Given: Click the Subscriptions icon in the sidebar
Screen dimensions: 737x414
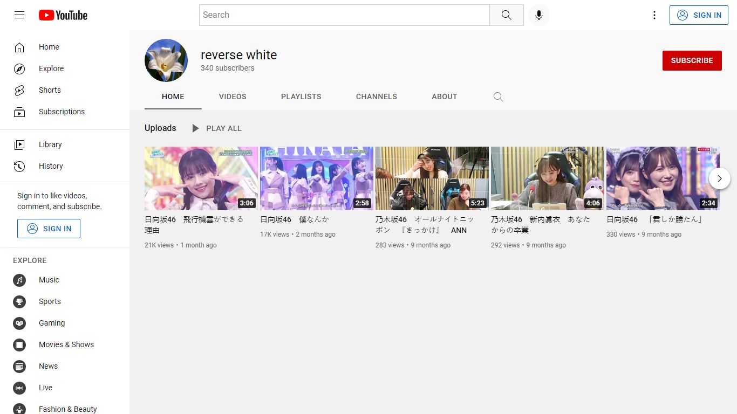Looking at the screenshot, I should pyautogui.click(x=19, y=112).
